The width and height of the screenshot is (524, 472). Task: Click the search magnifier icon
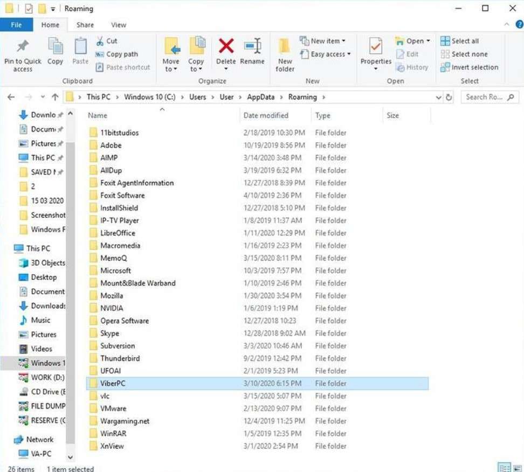(x=511, y=97)
